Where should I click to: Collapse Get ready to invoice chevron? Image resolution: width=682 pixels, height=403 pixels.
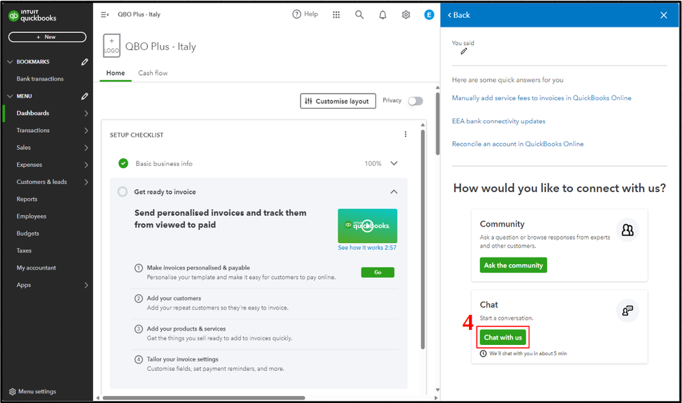(x=394, y=192)
